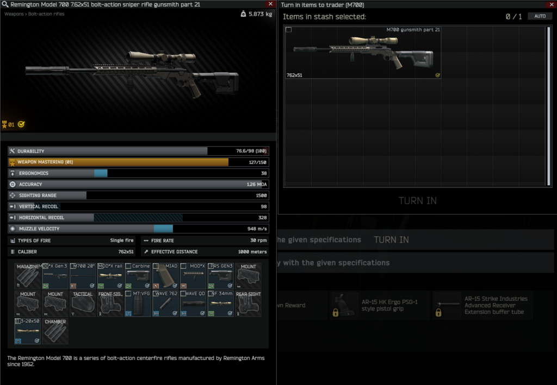Image resolution: width=557 pixels, height=385 pixels.
Task: Tick the checkbox on the NF 34mm slot
Action: 211,294
